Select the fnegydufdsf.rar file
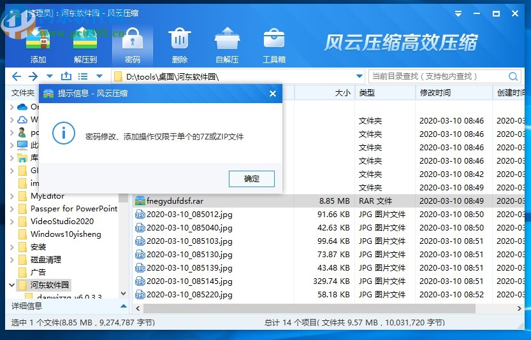This screenshot has height=340, width=531. tap(175, 201)
